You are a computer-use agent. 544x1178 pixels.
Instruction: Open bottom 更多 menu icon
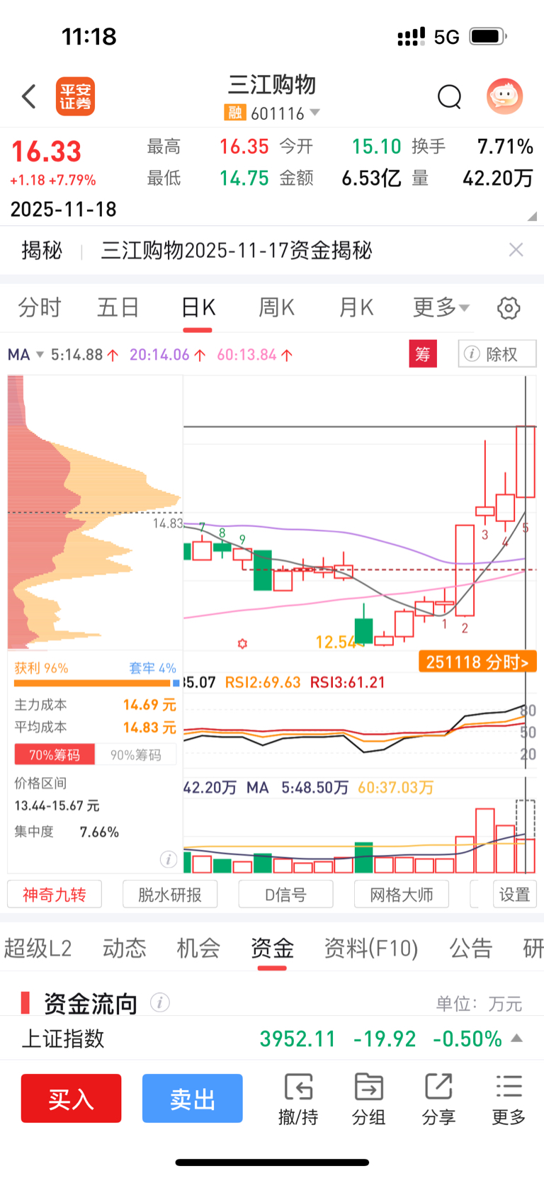(509, 1099)
